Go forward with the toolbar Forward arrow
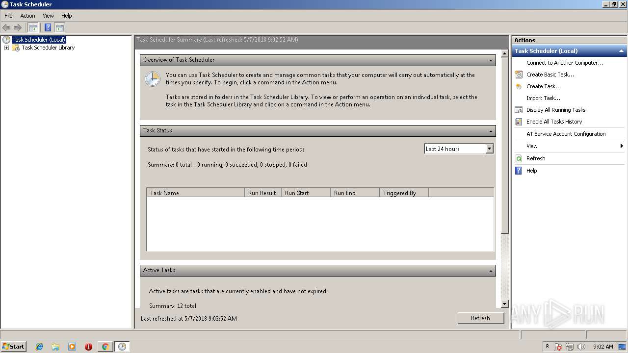The width and height of the screenshot is (628, 353). (18, 27)
